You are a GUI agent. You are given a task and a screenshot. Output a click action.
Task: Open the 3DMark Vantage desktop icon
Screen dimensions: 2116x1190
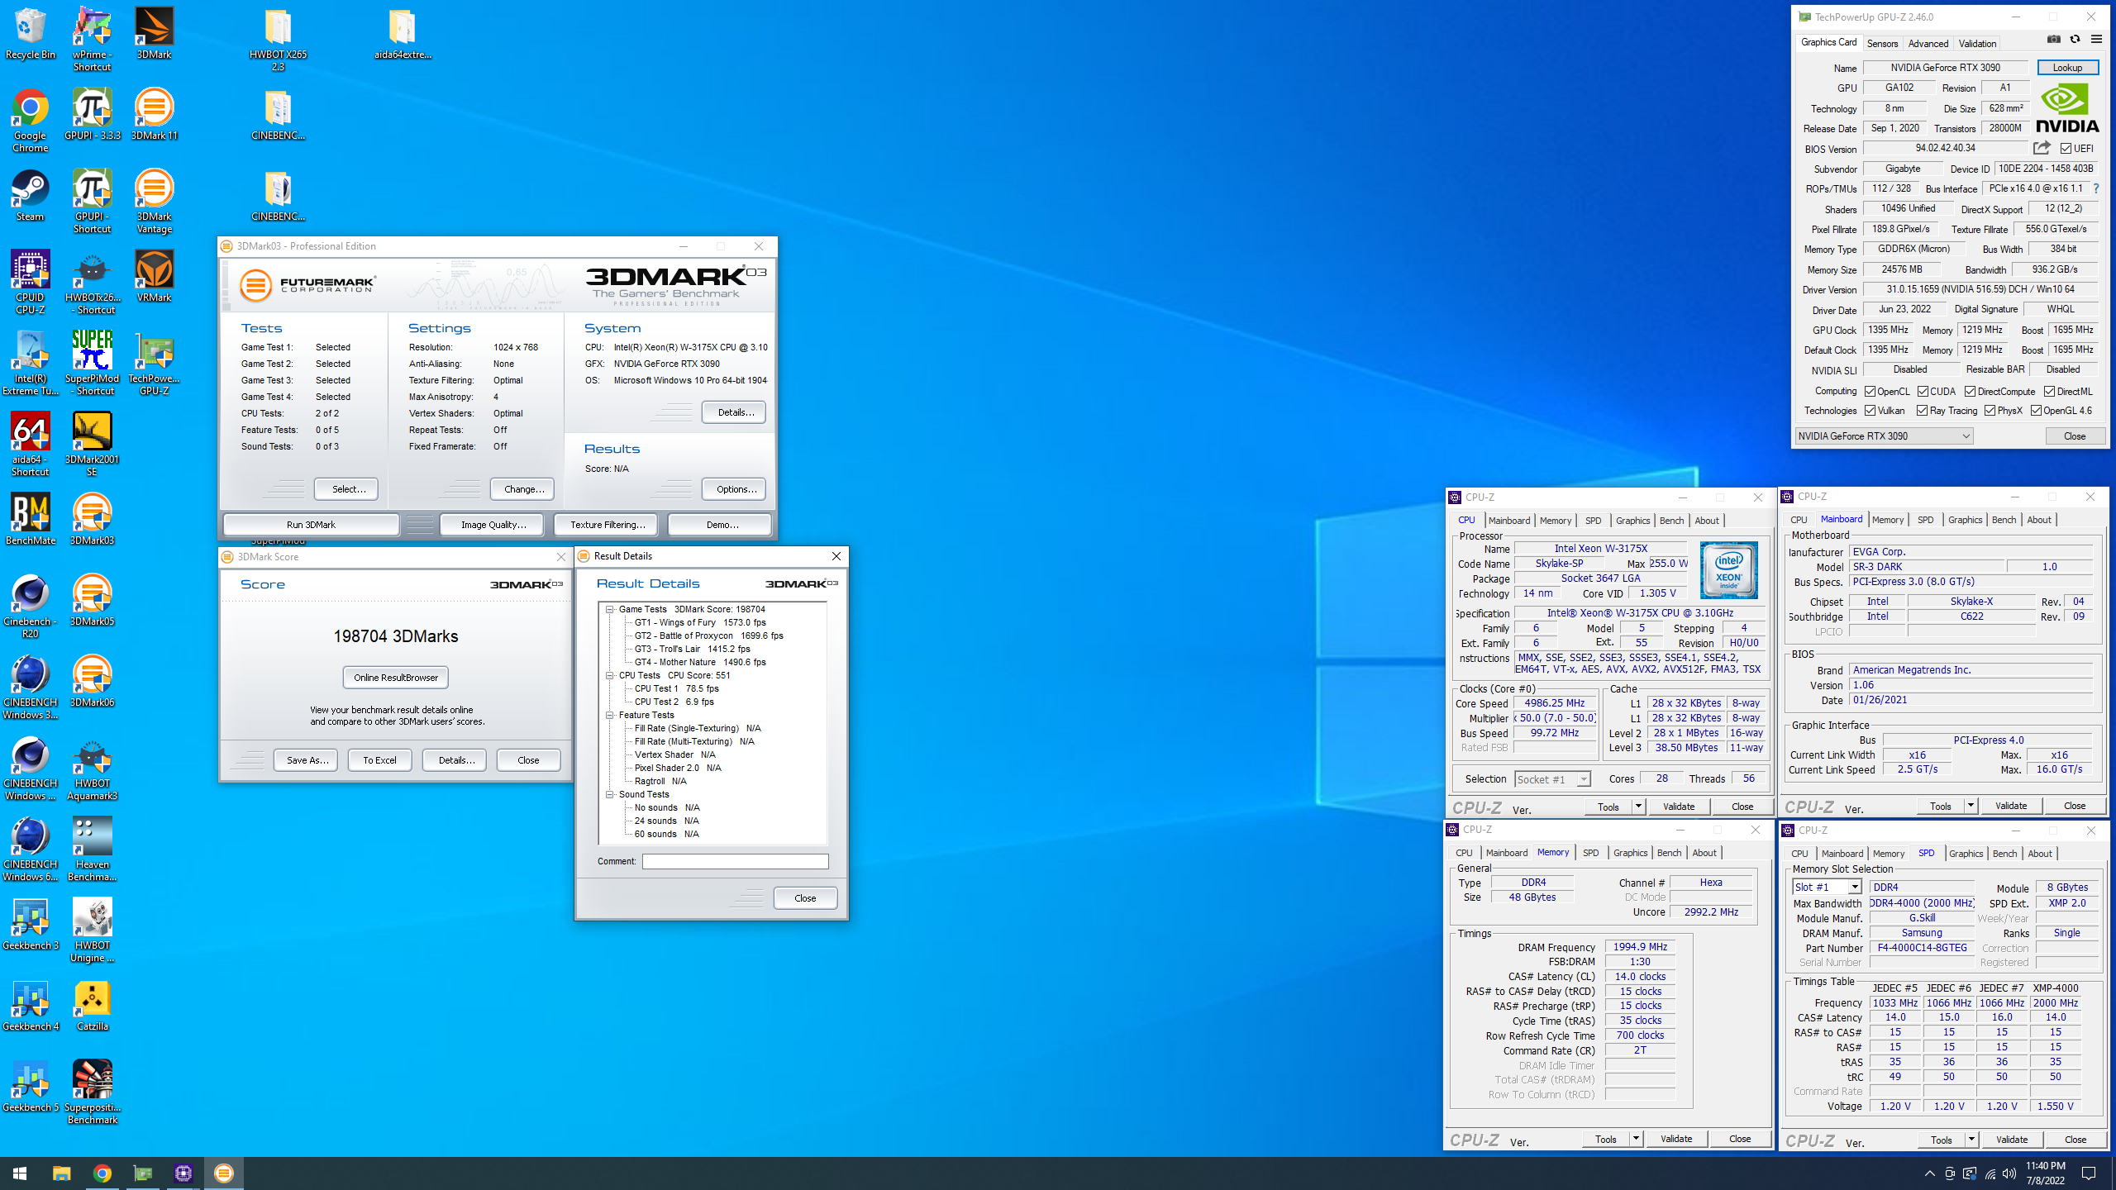(154, 202)
